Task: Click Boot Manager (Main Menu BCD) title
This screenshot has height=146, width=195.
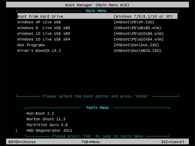Action: tap(97, 5)
